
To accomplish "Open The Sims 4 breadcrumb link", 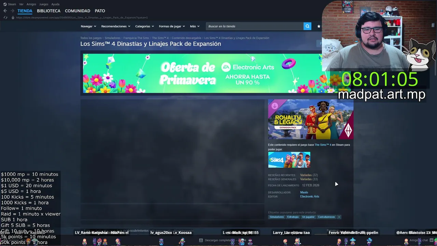I will pos(160,38).
